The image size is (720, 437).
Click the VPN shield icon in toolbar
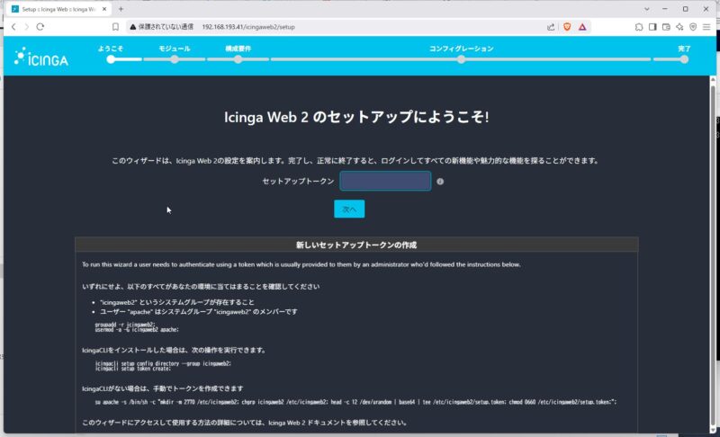pos(693,27)
